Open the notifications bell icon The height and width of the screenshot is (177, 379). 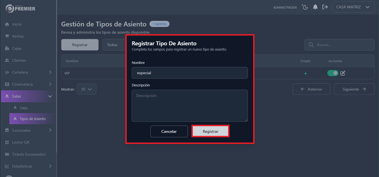[315, 7]
